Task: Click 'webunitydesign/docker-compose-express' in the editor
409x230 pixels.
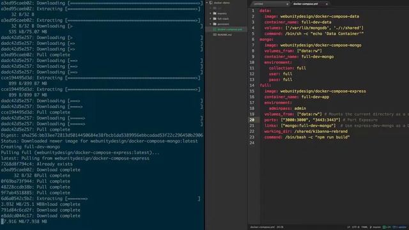Action: pyautogui.click(x=323, y=91)
